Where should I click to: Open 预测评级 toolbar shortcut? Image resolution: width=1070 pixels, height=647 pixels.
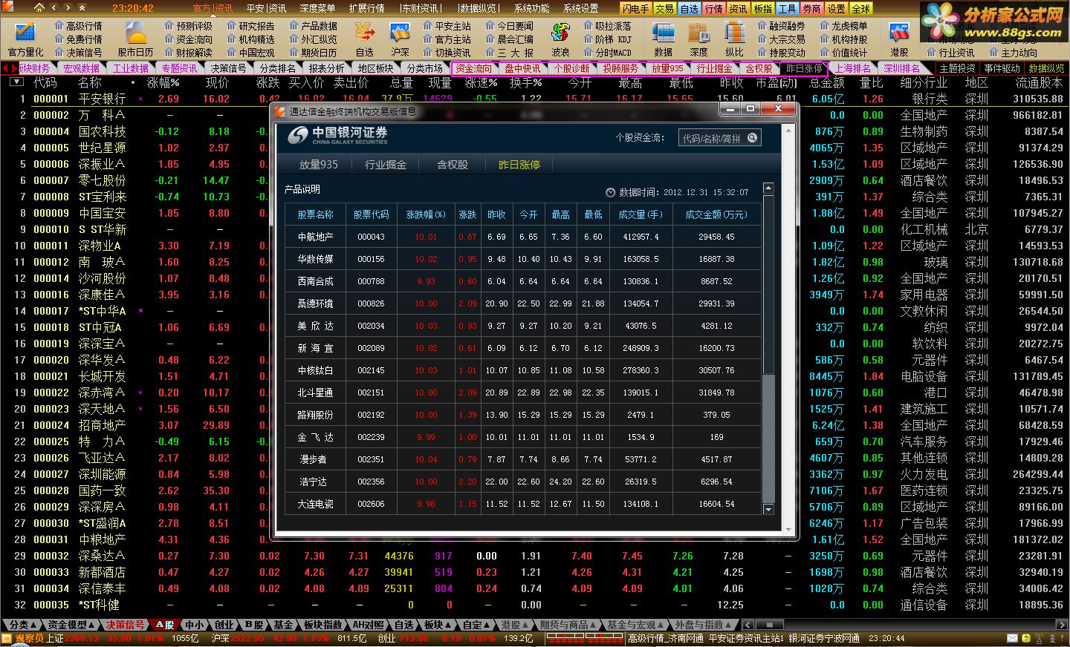coord(188,26)
